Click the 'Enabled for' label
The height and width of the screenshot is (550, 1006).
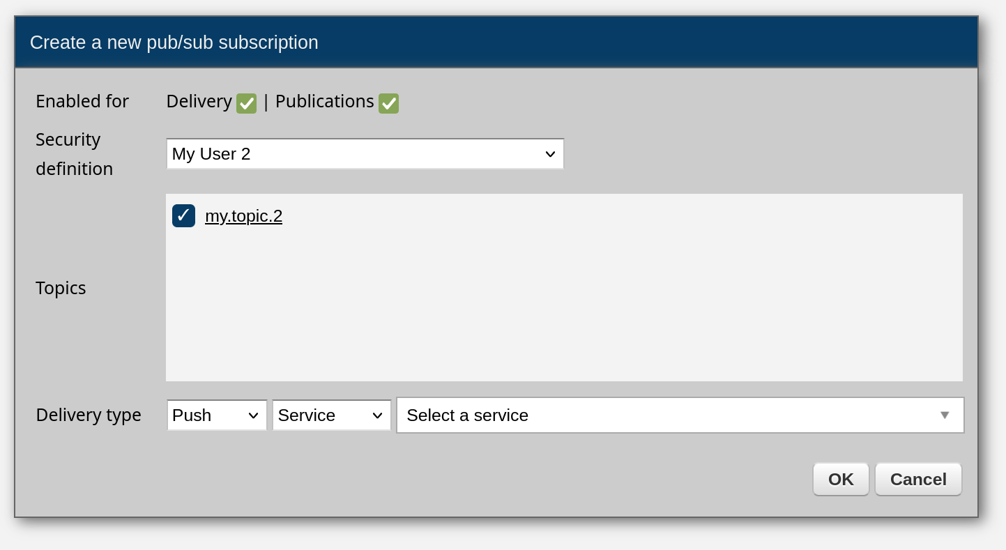click(82, 101)
